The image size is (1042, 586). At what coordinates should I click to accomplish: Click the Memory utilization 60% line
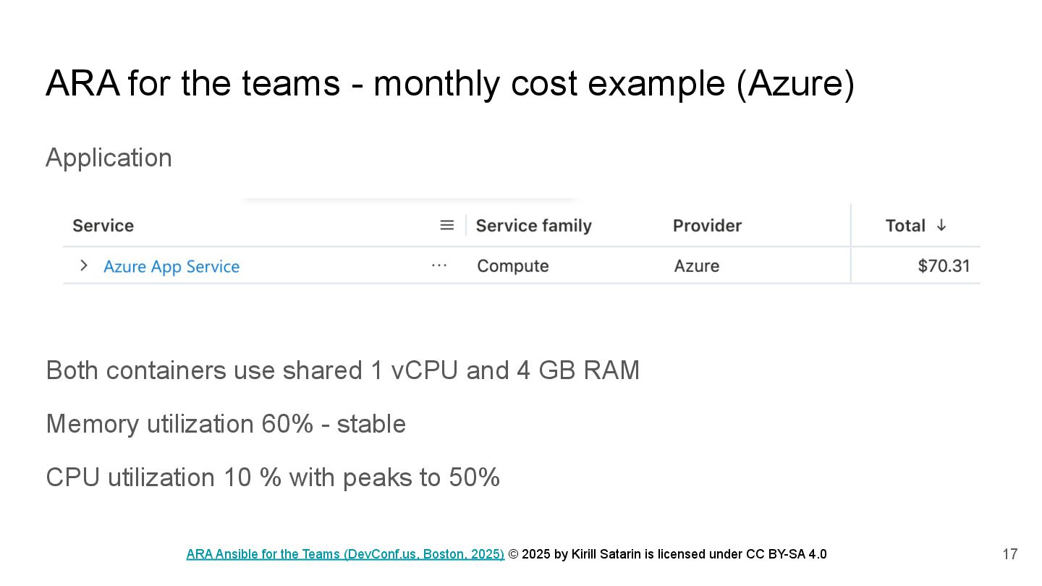tap(225, 424)
